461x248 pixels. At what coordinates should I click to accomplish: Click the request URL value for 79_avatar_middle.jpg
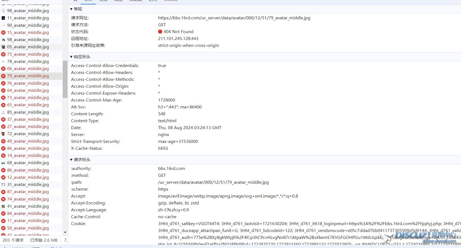(234, 18)
